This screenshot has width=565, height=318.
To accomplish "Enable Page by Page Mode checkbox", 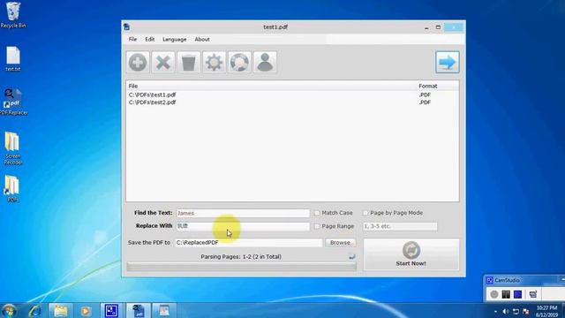I will tap(365, 213).
